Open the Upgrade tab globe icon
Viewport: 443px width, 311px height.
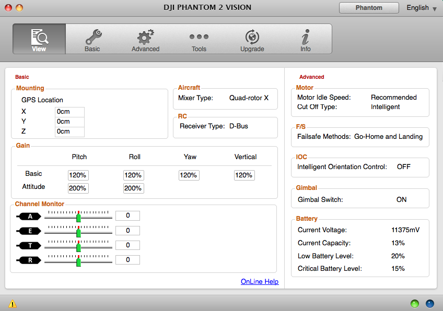tap(252, 37)
